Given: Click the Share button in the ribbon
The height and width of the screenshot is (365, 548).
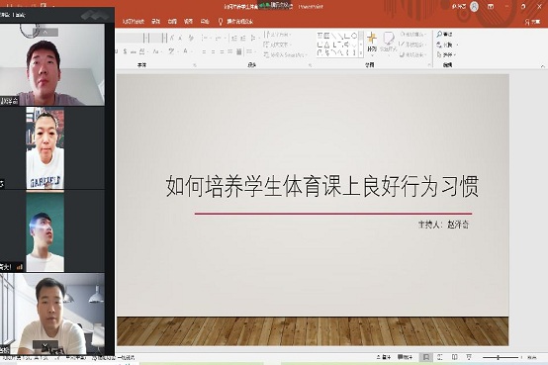Looking at the screenshot, I should coord(532,22).
